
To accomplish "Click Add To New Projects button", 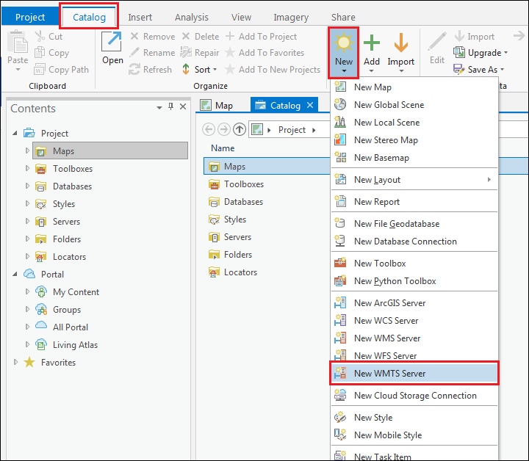I will (273, 70).
